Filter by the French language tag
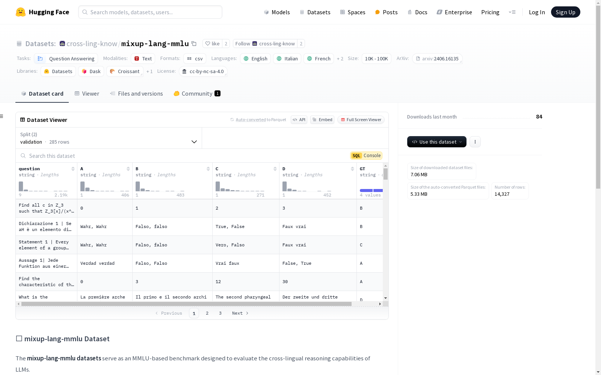 click(x=319, y=58)
